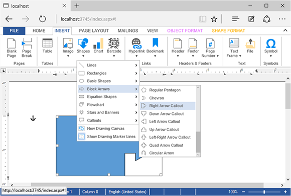Insert a Page Break
The height and width of the screenshot is (196, 291).
click(x=27, y=47)
